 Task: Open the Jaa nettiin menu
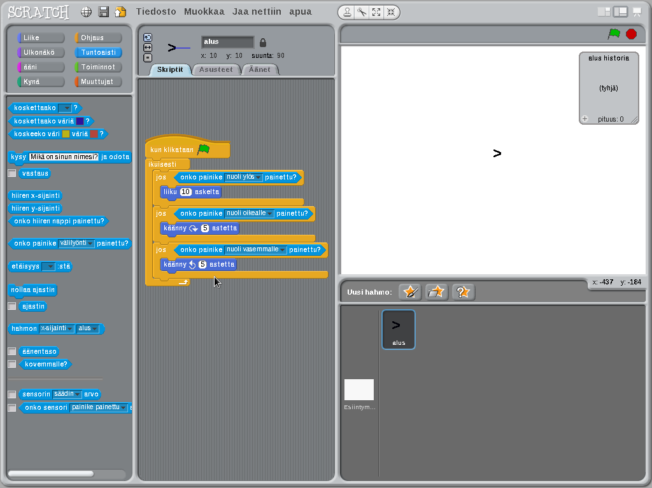click(257, 11)
